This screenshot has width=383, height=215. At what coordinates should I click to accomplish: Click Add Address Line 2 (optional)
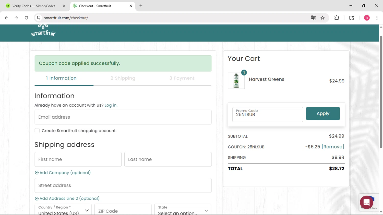pos(69,198)
